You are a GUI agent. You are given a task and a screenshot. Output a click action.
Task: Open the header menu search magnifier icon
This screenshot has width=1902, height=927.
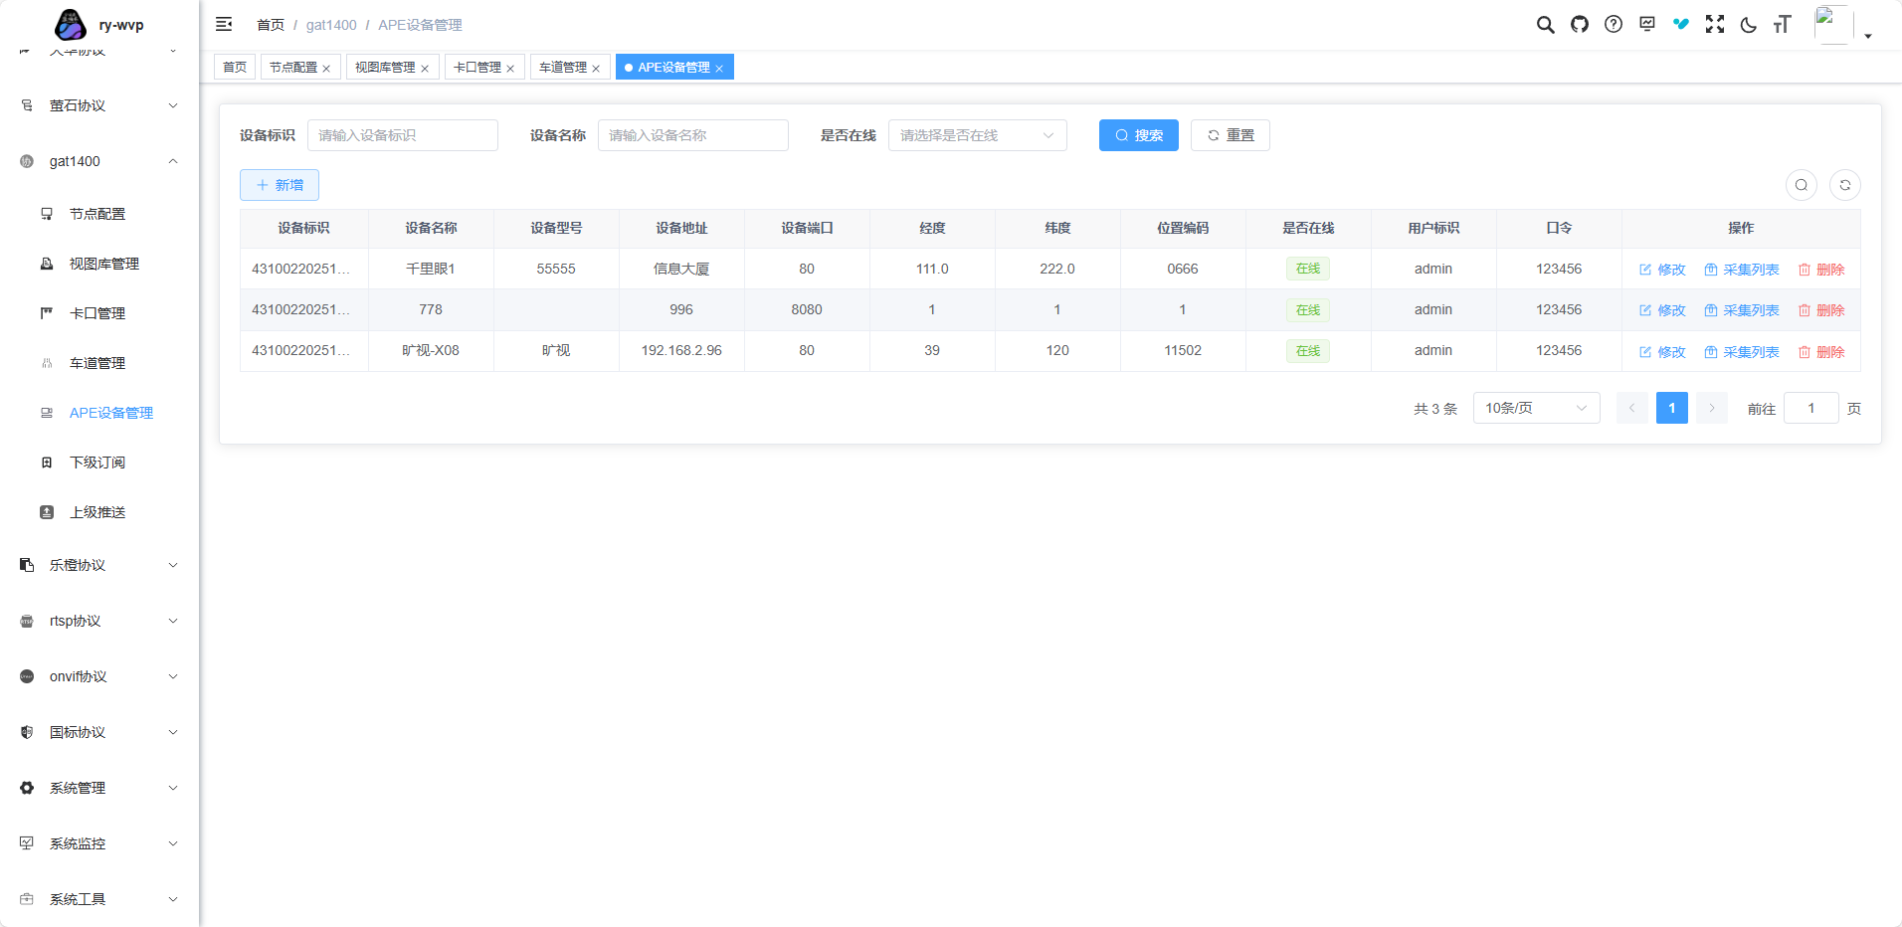click(1545, 25)
